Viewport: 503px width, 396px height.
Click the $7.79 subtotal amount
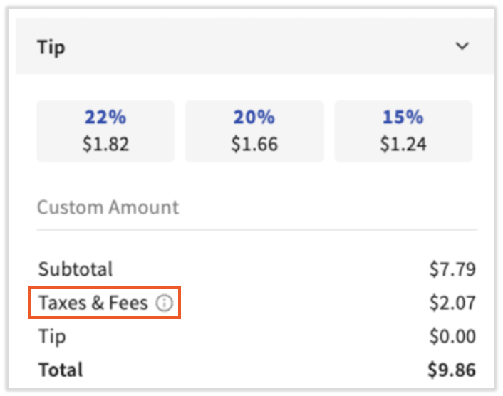pos(452,270)
